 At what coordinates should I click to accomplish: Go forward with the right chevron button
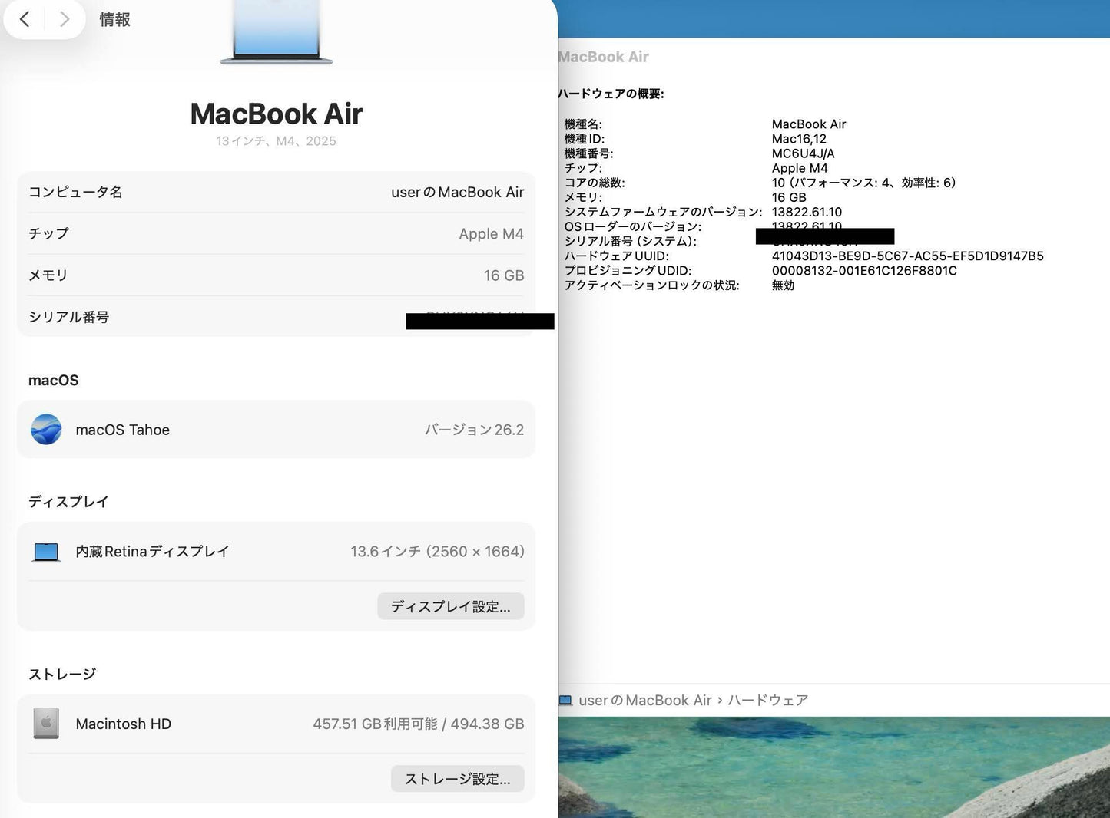click(65, 19)
